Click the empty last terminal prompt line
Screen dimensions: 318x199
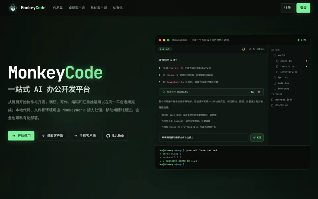[172, 164]
